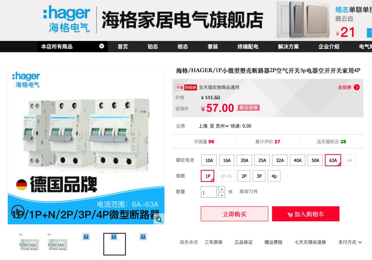Click the hager 海格电气 store logo

[x=67, y=20]
